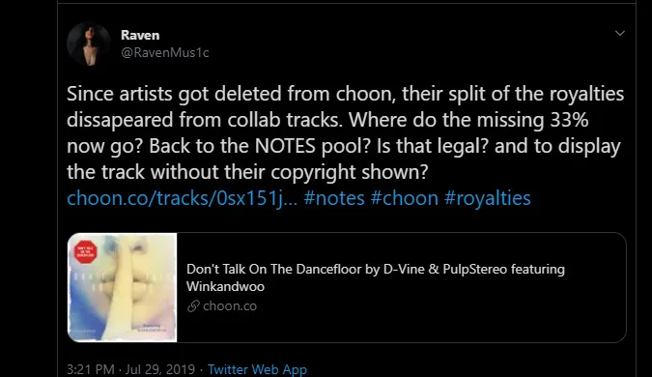Click the Winkandwoo text in card title
652x377 pixels.
point(225,287)
